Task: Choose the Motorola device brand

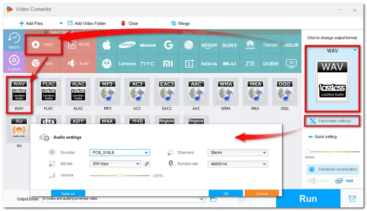Action: tap(107, 63)
